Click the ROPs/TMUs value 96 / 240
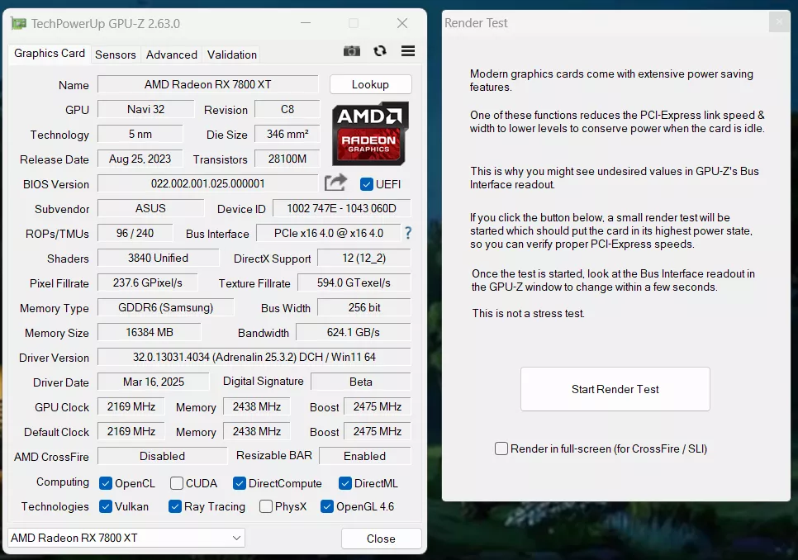 135,234
